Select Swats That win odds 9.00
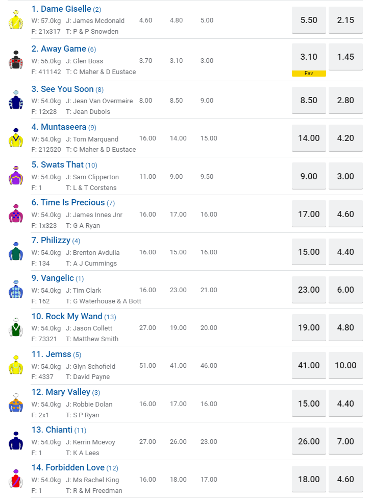The width and height of the screenshot is (371, 498). click(x=309, y=176)
